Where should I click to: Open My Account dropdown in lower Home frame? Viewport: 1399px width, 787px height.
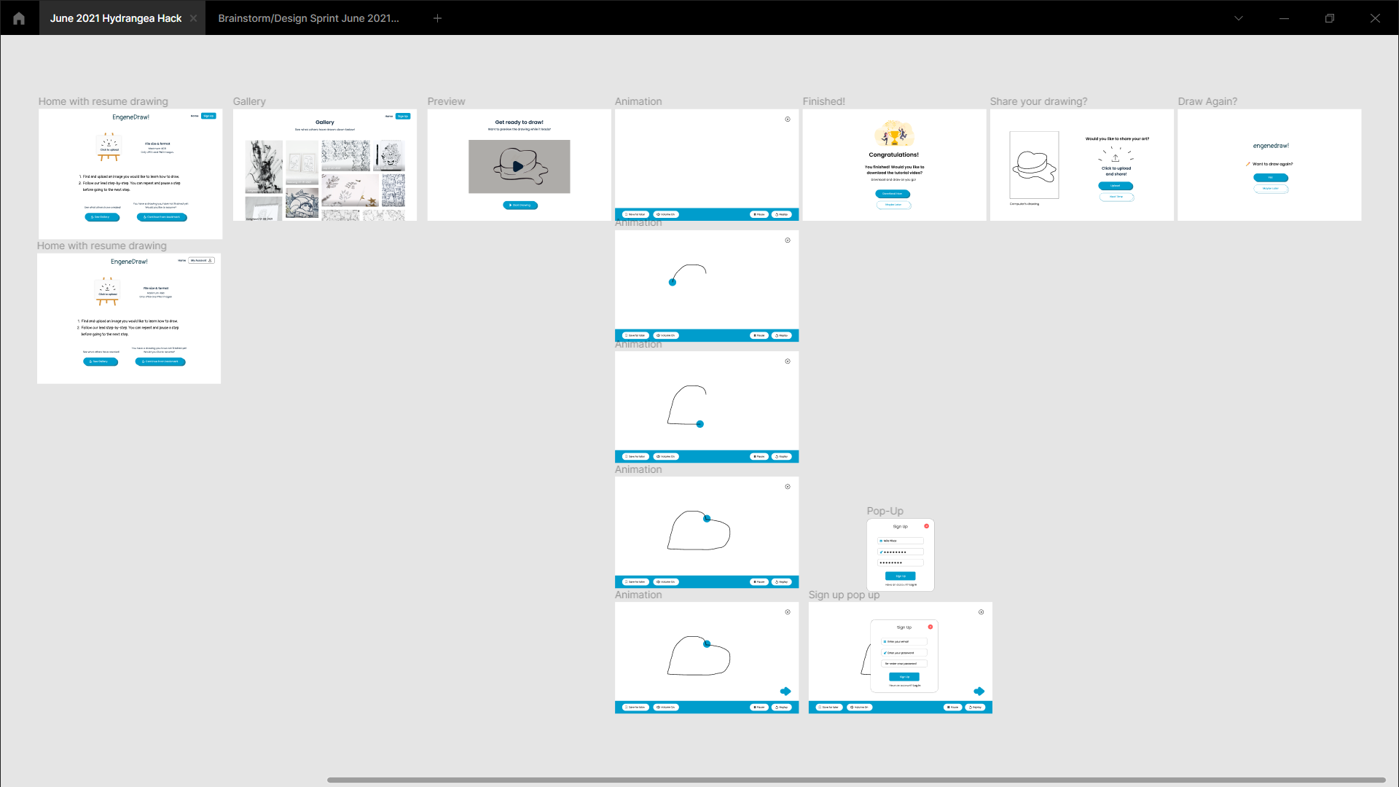(x=202, y=260)
